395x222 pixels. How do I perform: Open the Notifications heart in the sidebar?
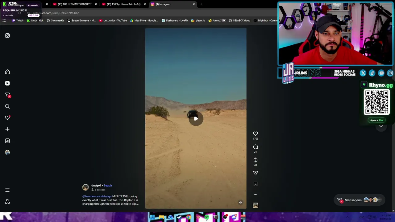pos(7,118)
